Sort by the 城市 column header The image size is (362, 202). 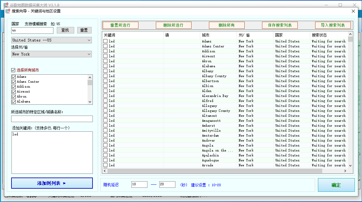pyautogui.click(x=218, y=35)
